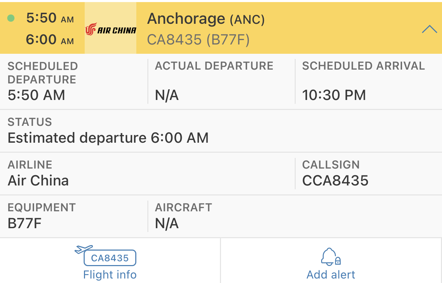Tap the Anchorage (ANC) destination title
The image size is (442, 283).
tap(206, 19)
